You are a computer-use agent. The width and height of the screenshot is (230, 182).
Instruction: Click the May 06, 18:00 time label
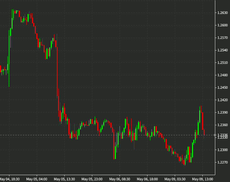(147, 179)
